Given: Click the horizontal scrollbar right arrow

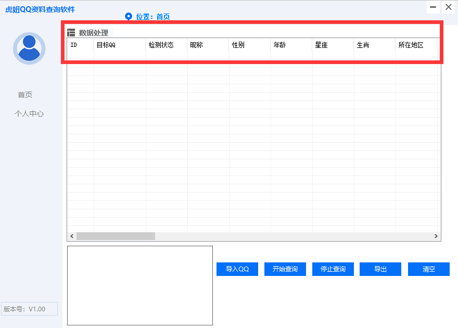Looking at the screenshot, I should 436,236.
